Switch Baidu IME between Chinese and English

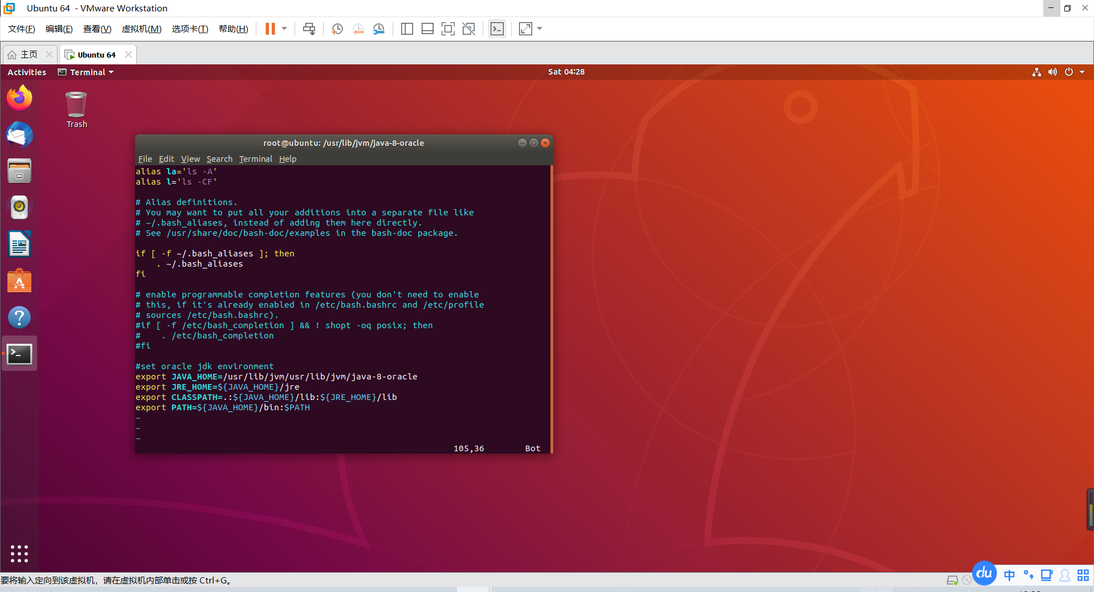1009,575
